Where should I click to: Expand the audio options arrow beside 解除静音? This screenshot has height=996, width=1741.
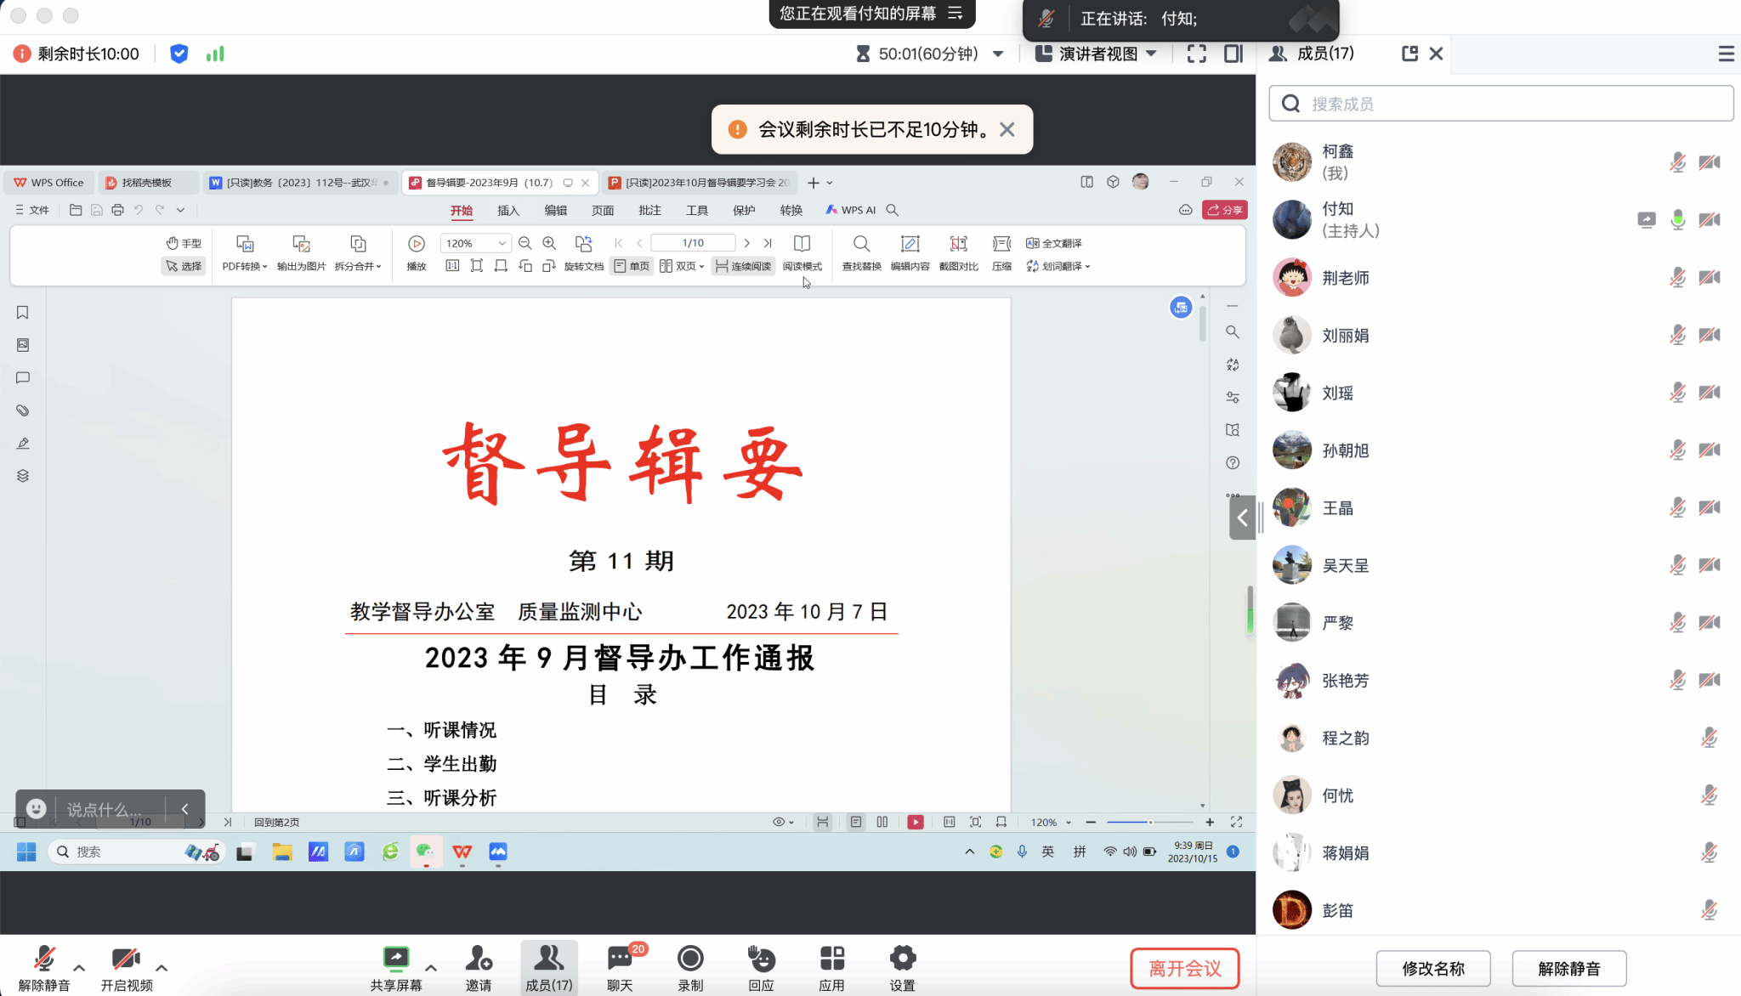(79, 967)
